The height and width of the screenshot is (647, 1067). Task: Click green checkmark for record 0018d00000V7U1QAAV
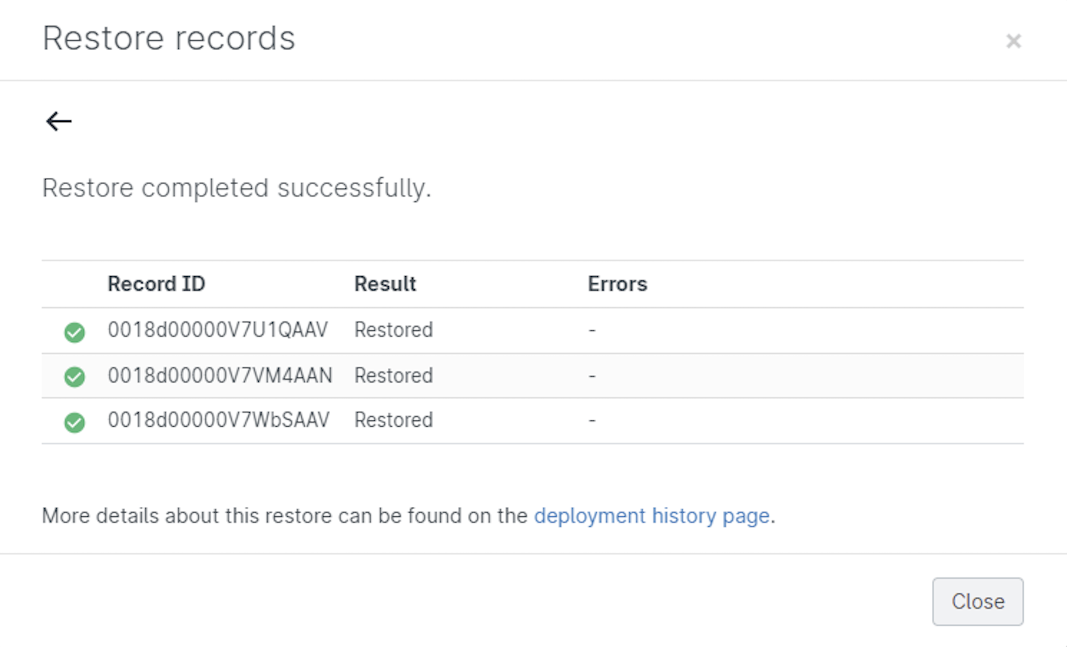(75, 332)
